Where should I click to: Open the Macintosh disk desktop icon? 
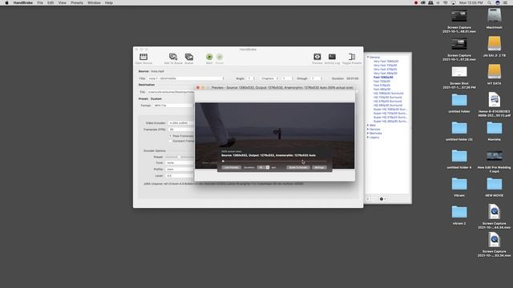tap(494, 16)
